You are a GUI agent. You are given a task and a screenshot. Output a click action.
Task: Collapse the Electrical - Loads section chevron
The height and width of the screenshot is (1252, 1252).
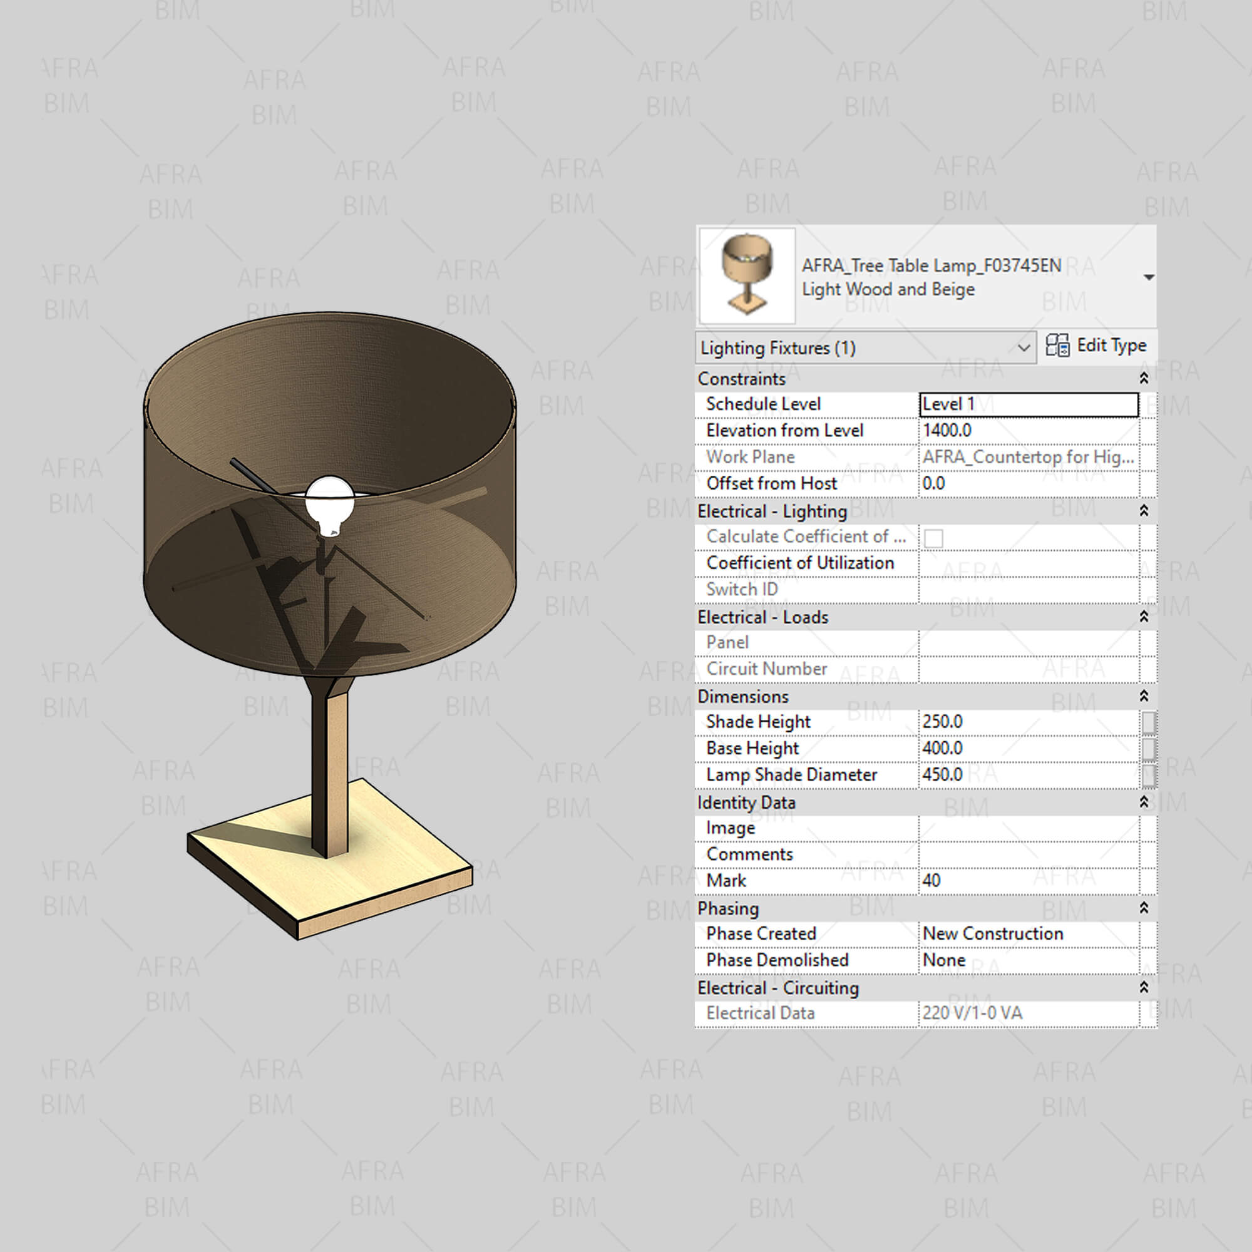point(1144,616)
